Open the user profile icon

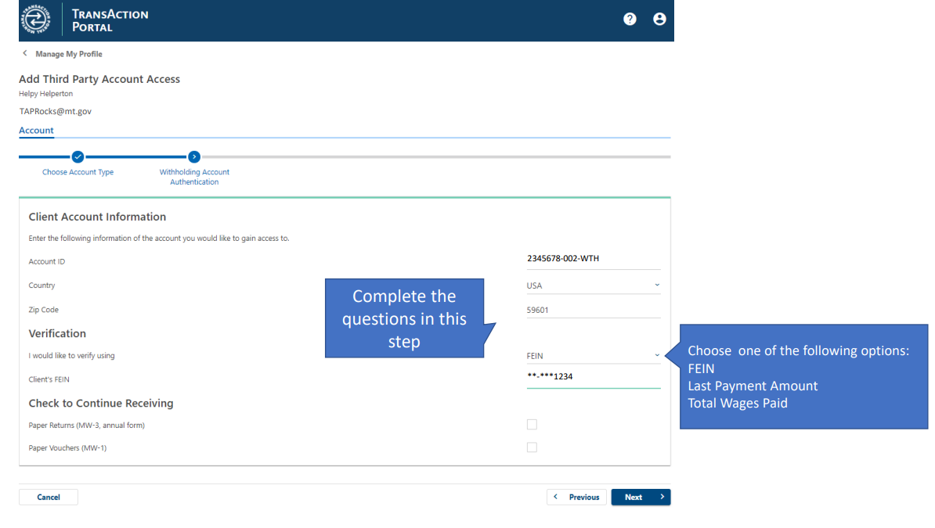pyautogui.click(x=659, y=20)
